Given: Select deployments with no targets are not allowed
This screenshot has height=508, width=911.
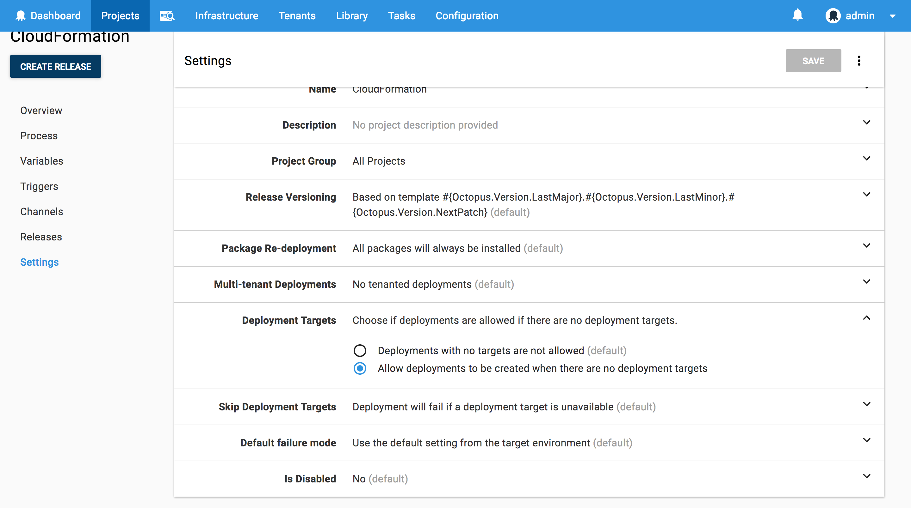Looking at the screenshot, I should tap(360, 350).
